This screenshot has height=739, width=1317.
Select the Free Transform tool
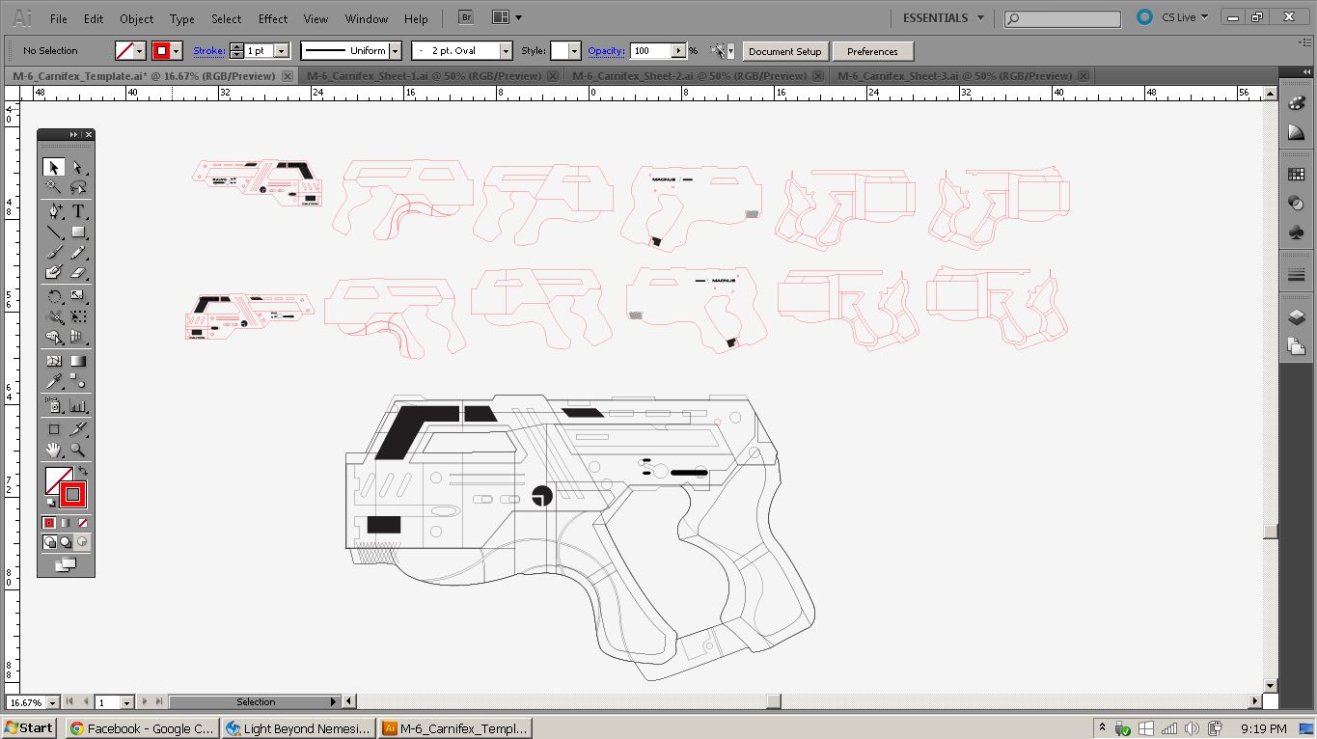(78, 316)
